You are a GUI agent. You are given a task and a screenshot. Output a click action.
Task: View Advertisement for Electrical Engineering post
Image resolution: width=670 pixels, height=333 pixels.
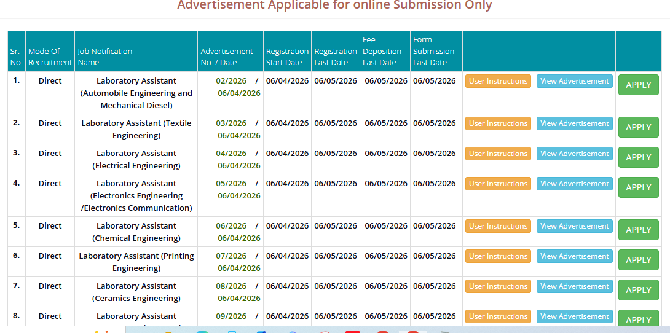[x=574, y=154]
